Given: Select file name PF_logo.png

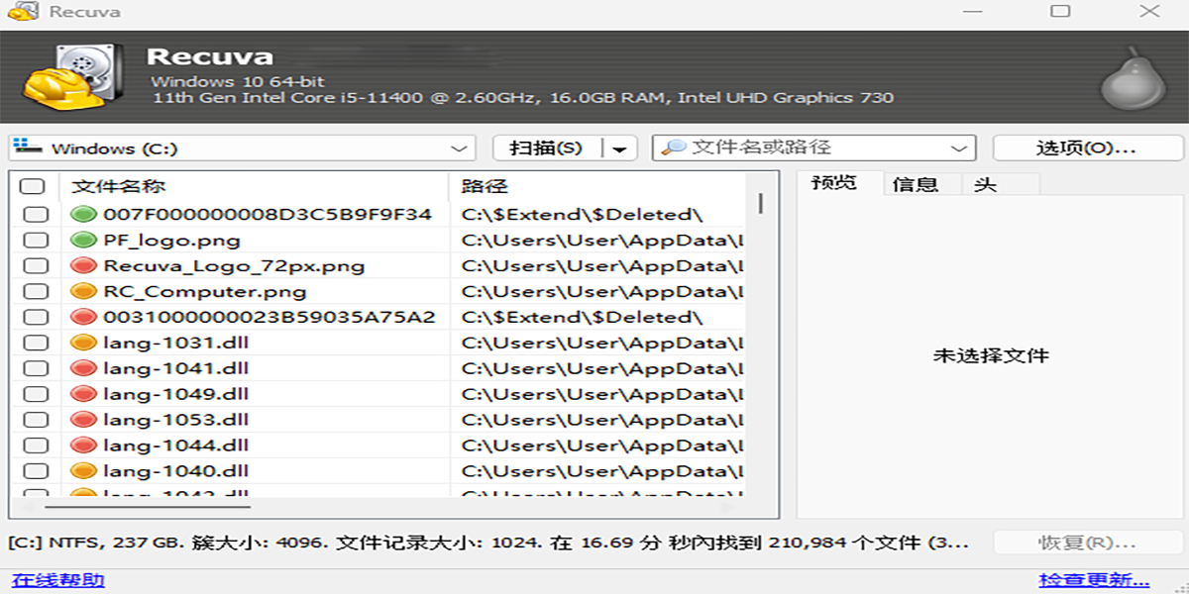Looking at the screenshot, I should [171, 240].
